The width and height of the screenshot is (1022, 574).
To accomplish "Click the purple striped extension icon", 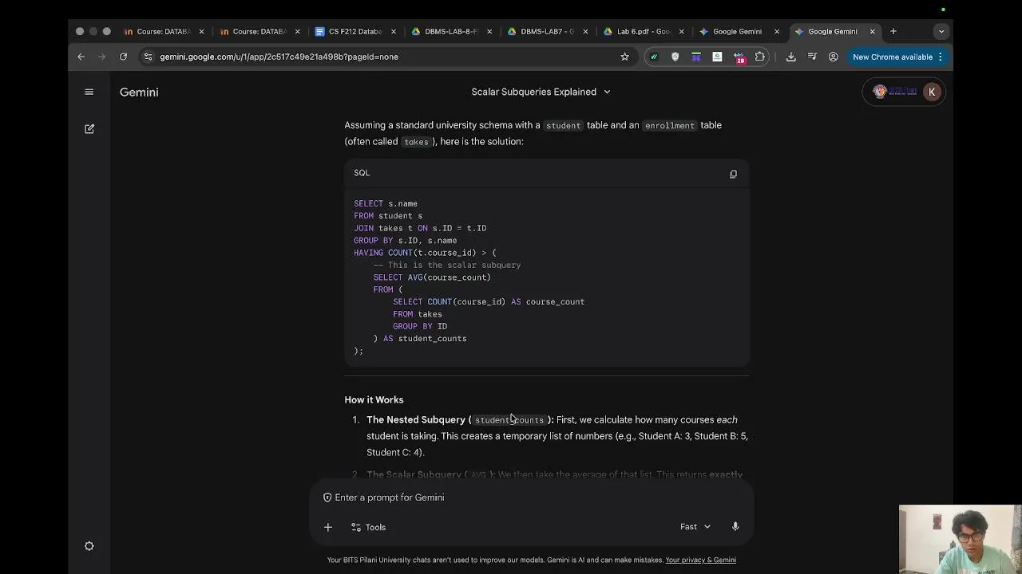I will tap(696, 57).
